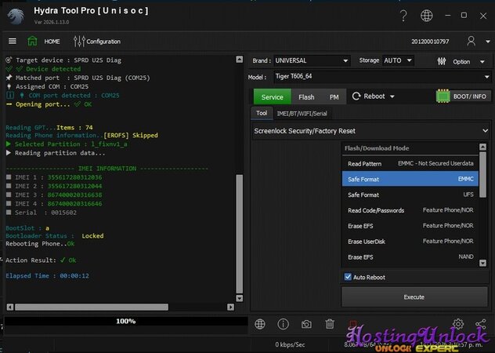
Task: Click the trash clear log icon
Action: point(330,324)
